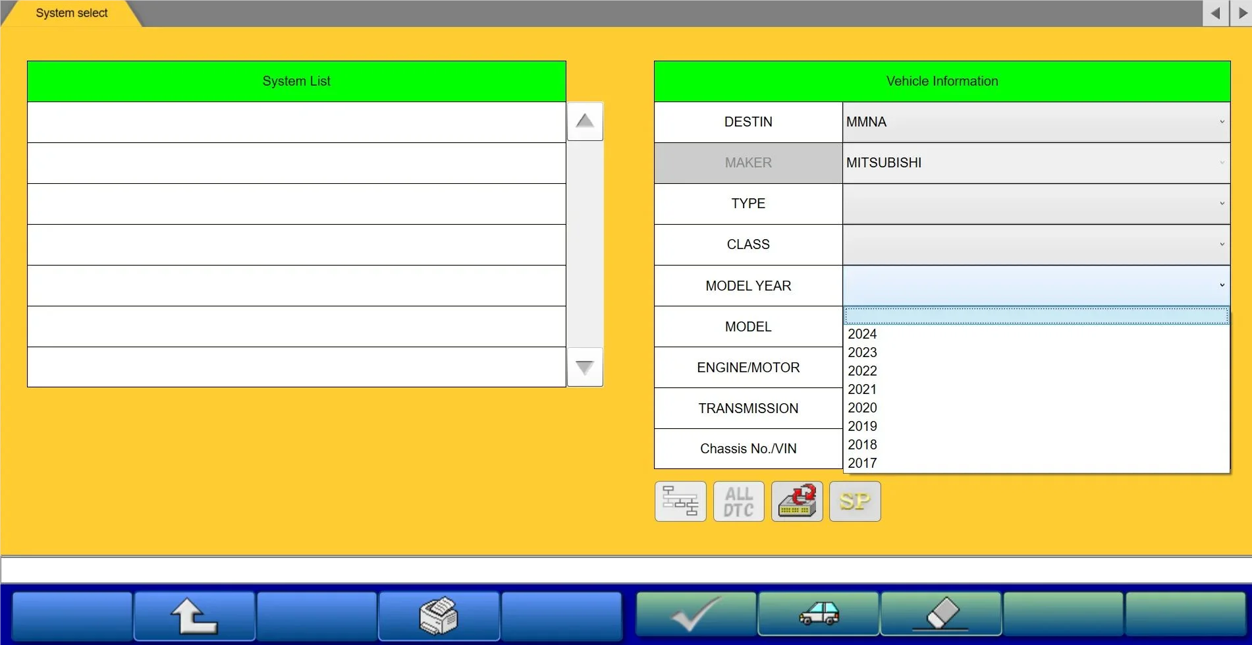Click the right arrow in the title bar
1252x645 pixels.
coord(1241,13)
